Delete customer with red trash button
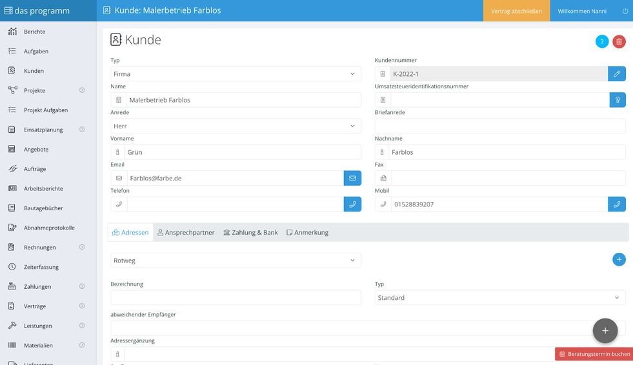The width and height of the screenshot is (633, 365). [619, 41]
